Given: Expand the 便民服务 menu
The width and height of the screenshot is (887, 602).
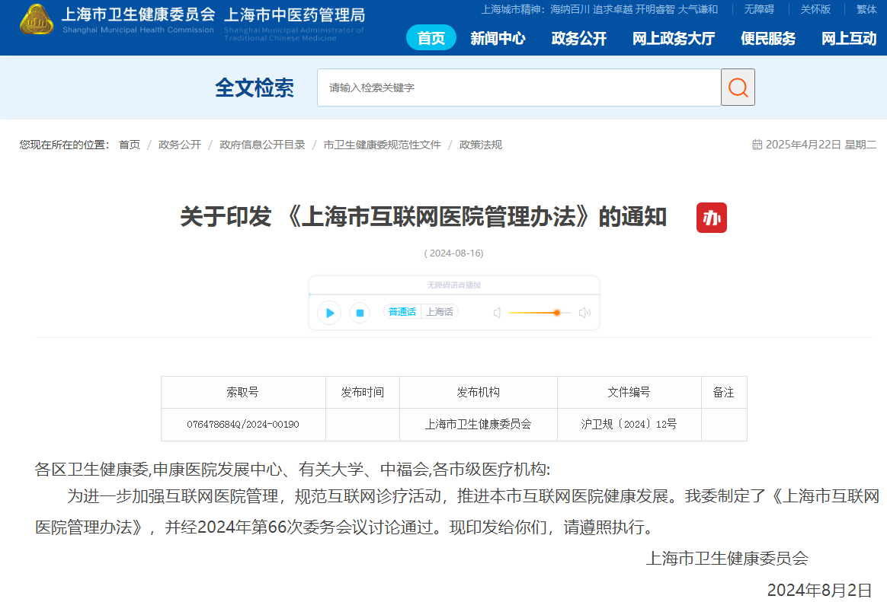Looking at the screenshot, I should click(767, 38).
